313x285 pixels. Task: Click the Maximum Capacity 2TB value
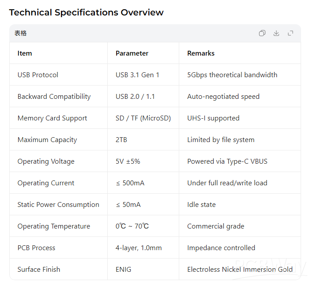(121, 140)
